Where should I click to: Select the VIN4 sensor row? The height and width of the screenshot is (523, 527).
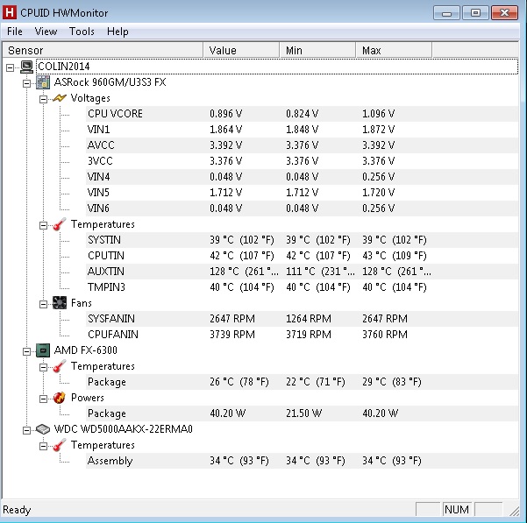302,177
